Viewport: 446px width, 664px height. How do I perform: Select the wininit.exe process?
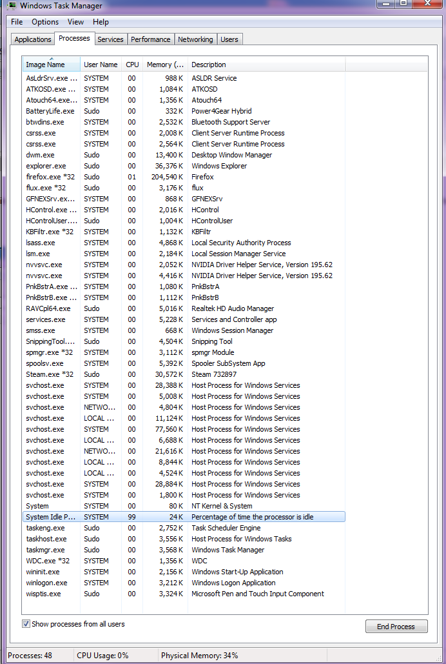tap(184, 572)
